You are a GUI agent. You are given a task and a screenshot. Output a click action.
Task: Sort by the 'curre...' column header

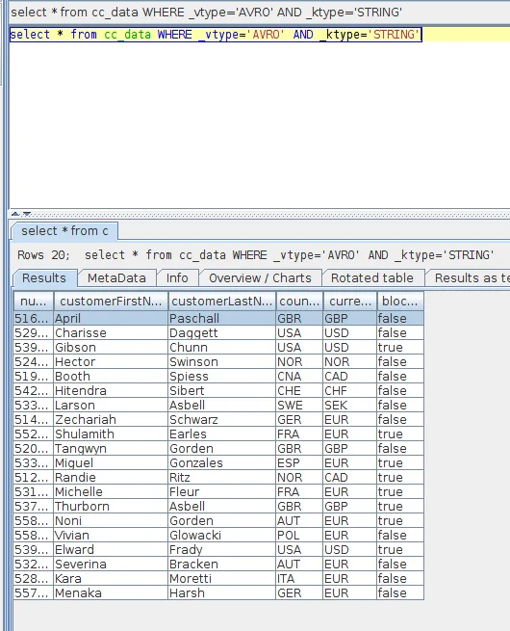(350, 301)
